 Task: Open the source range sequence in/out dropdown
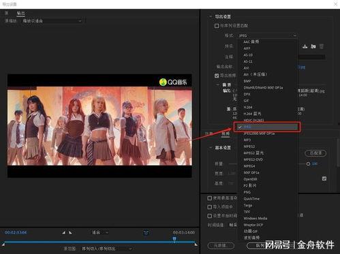tap(106, 249)
